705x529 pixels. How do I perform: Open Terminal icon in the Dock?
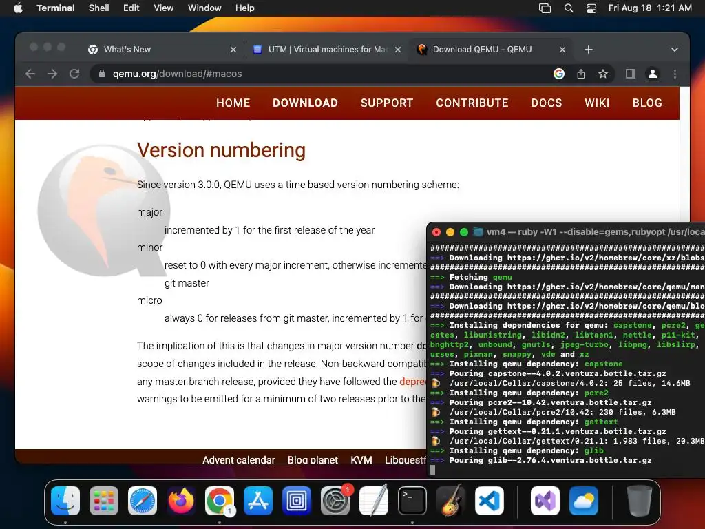[412, 501]
